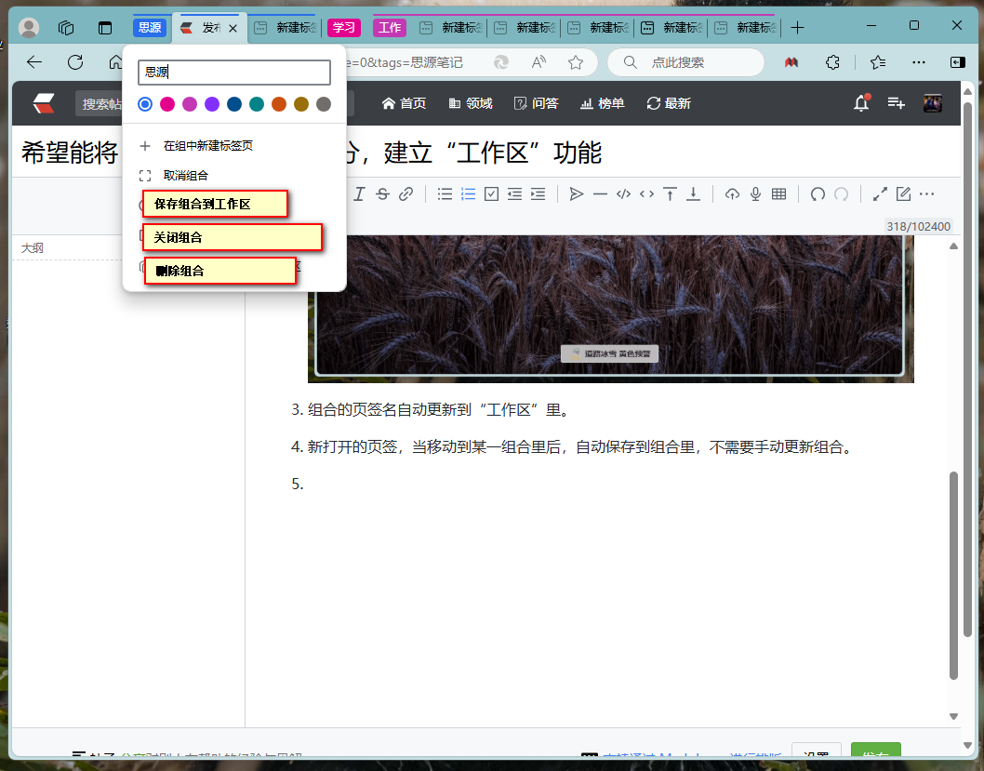Viewport: 984px width, 771px height.
Task: Open the editor's more options ellipsis
Action: [x=926, y=193]
